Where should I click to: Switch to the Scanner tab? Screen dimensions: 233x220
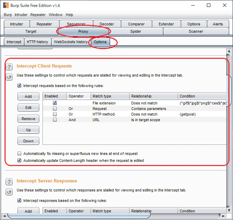pyautogui.click(x=196, y=31)
